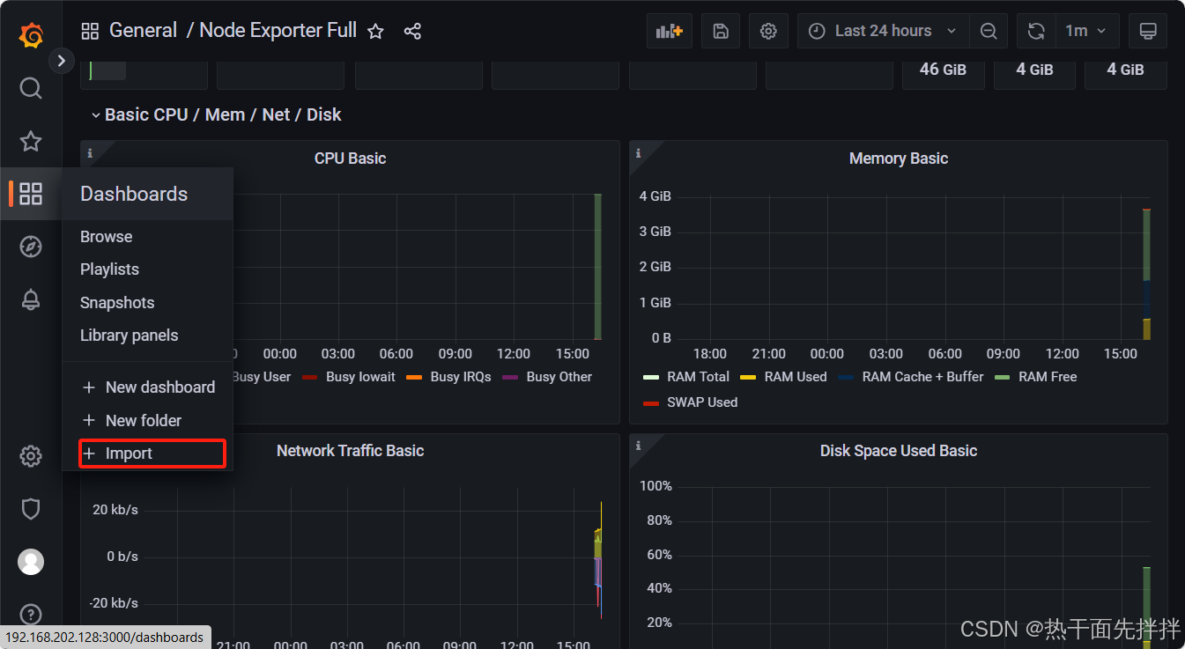The height and width of the screenshot is (649, 1185).
Task: Toggle the Busy Other legend series
Action: [x=559, y=377]
